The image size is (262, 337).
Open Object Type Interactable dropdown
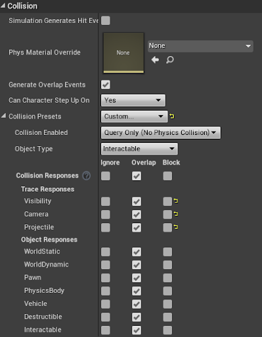(139, 149)
